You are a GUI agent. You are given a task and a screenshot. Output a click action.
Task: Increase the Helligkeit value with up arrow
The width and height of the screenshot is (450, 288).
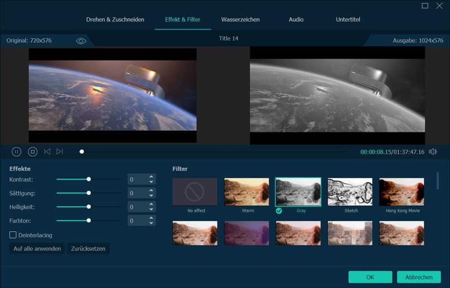(151, 204)
